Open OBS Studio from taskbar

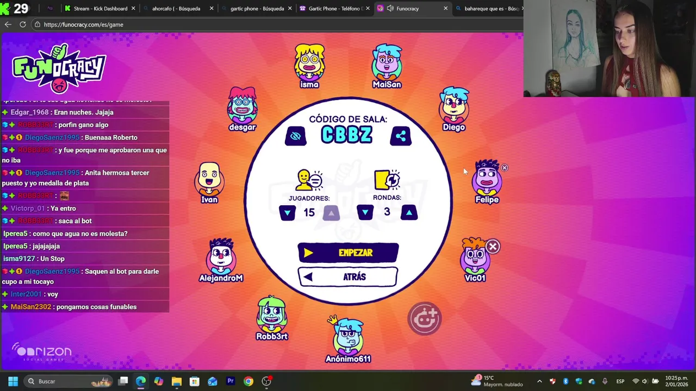[266, 381]
